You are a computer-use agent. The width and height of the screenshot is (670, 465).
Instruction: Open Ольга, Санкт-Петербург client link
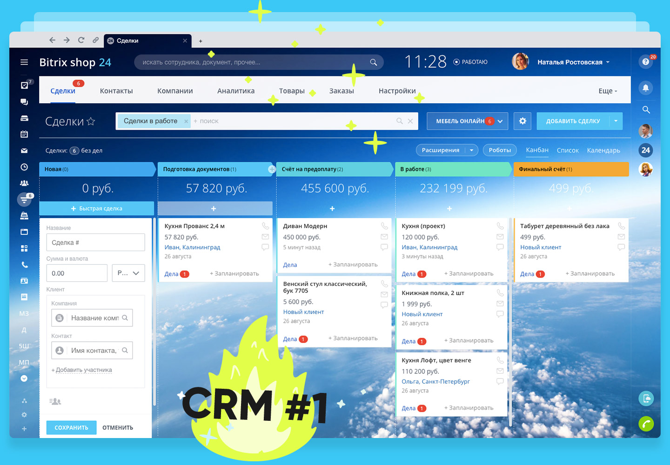click(435, 381)
